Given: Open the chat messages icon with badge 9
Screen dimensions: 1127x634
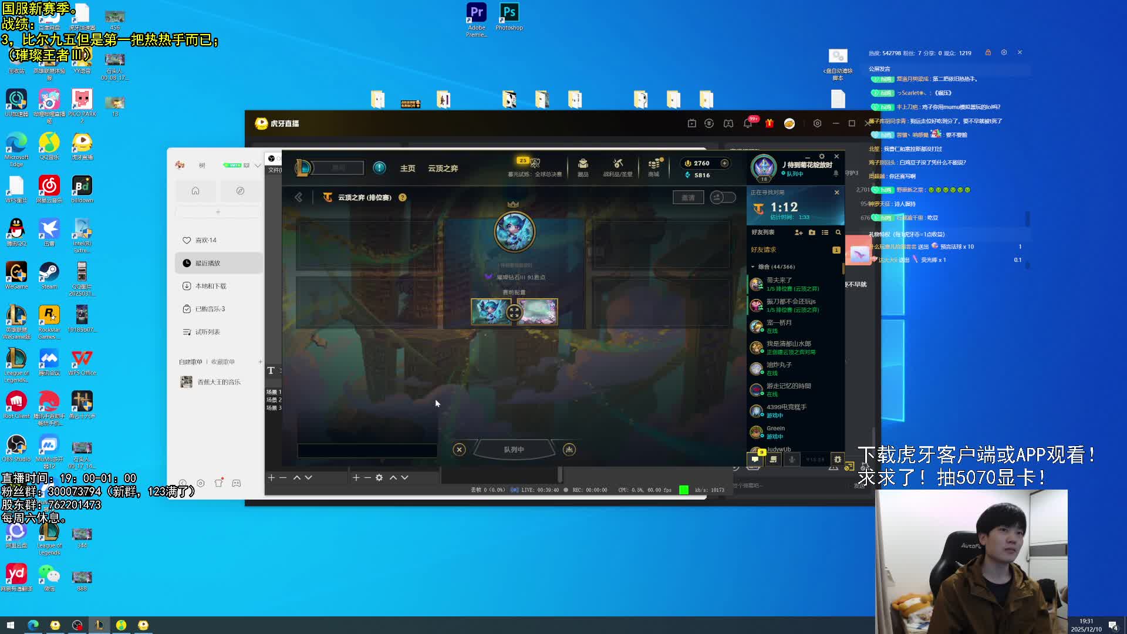Looking at the screenshot, I should click(755, 459).
